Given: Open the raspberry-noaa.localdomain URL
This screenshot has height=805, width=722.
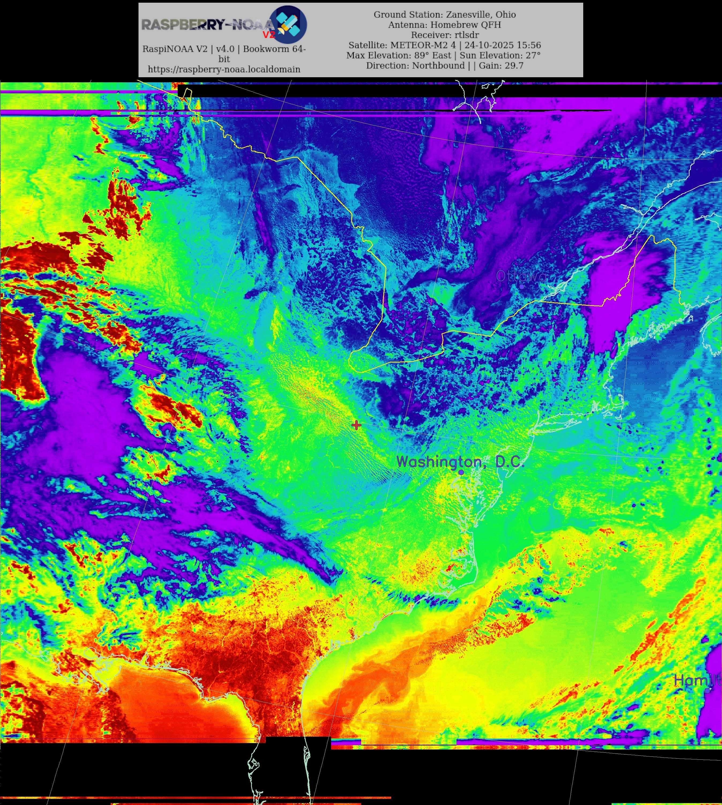Looking at the screenshot, I should pyautogui.click(x=224, y=69).
